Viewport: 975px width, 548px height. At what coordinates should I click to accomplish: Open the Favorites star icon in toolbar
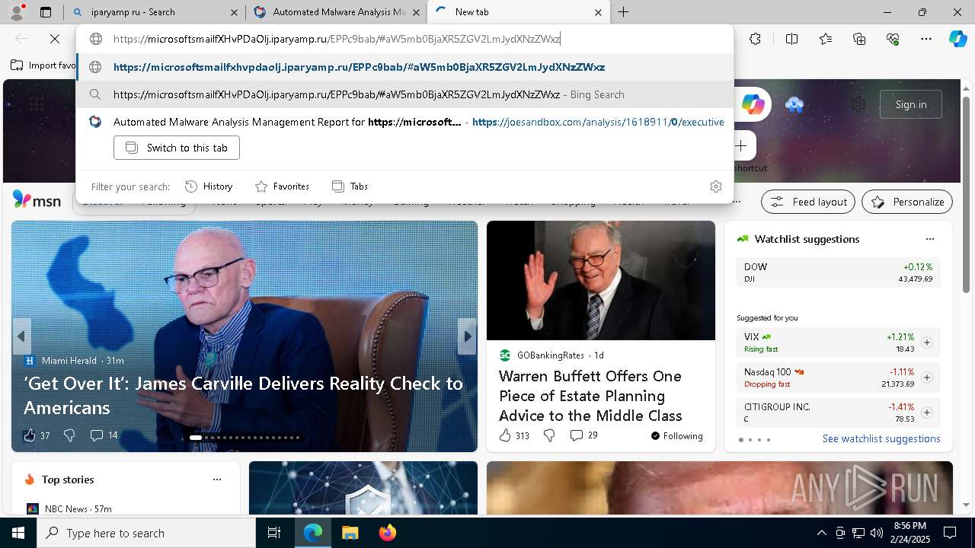pos(826,39)
